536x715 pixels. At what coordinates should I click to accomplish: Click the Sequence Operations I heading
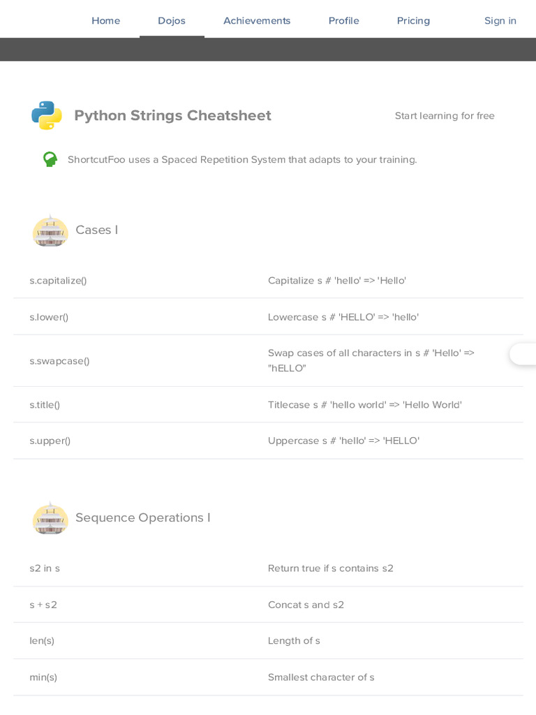(x=143, y=517)
